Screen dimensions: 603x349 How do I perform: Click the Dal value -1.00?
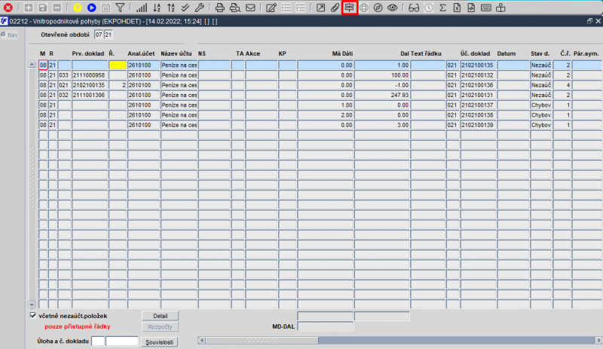click(382, 85)
